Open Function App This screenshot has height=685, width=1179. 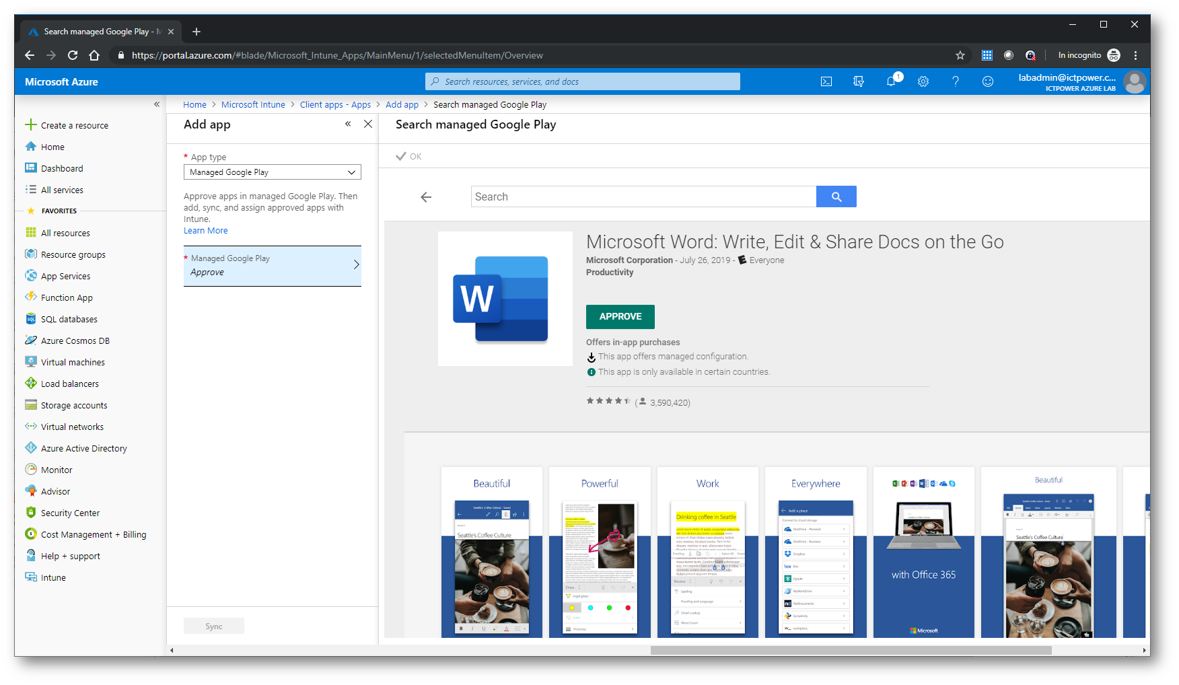coord(59,297)
